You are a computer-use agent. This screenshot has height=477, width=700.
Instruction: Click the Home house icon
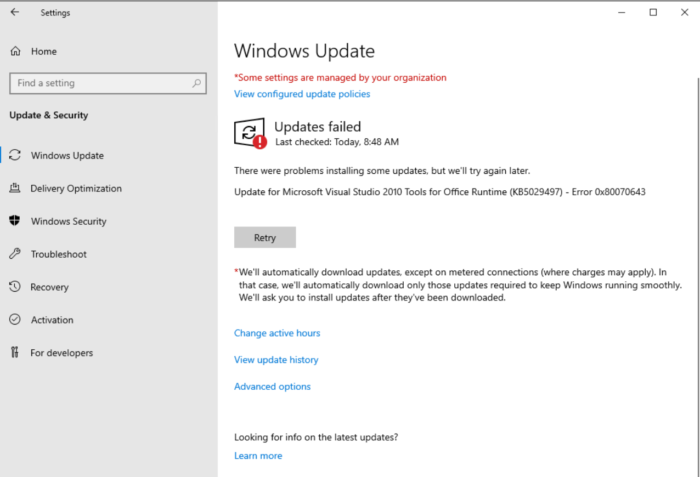[x=15, y=52]
